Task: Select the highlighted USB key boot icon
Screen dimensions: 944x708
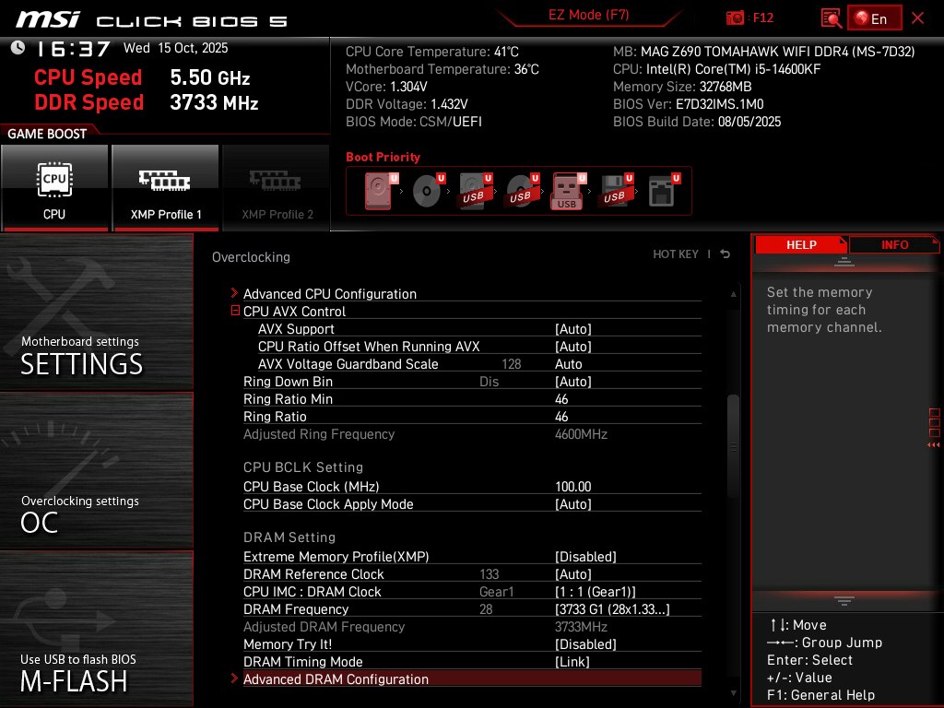Action: [567, 192]
